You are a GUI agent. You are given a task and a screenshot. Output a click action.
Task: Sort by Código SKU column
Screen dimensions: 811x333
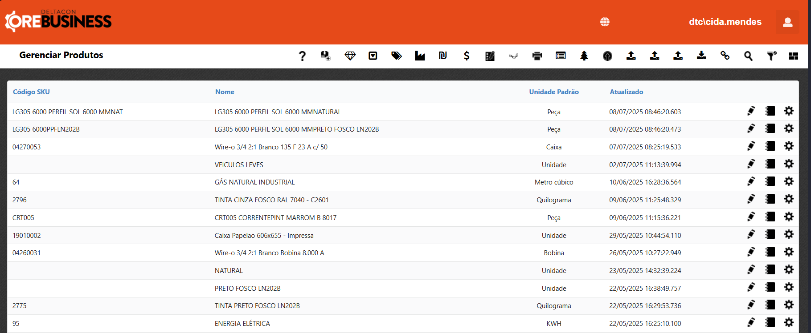pyautogui.click(x=31, y=92)
